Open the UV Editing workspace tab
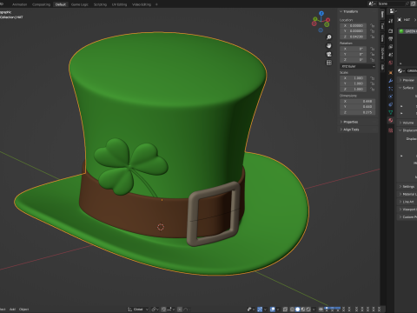Screen dimensions: 417x313 pos(119,4)
